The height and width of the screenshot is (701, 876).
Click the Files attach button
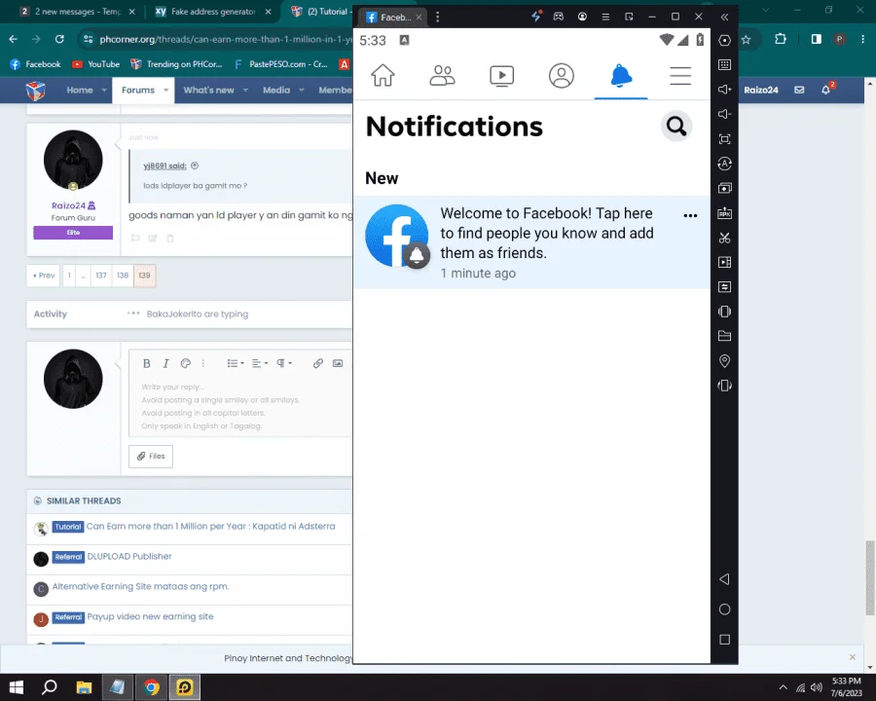pyautogui.click(x=151, y=457)
